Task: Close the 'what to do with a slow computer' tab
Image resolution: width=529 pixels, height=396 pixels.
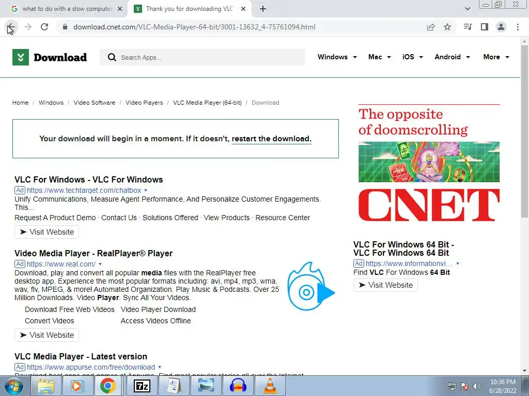Action: pos(120,9)
